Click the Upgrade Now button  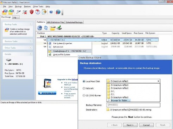pos(47,93)
